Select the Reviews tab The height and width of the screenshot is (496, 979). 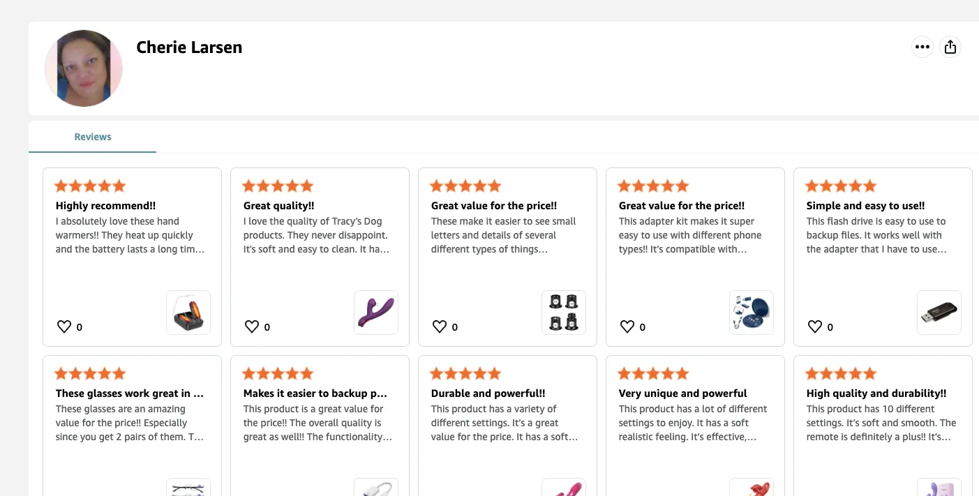tap(93, 137)
